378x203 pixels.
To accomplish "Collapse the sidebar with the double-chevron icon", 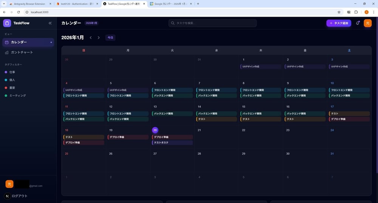I will (50, 23).
